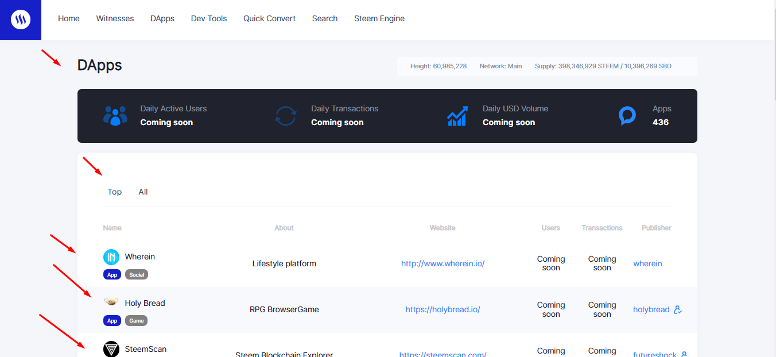
Task: Switch to the Top tab
Action: (x=115, y=192)
